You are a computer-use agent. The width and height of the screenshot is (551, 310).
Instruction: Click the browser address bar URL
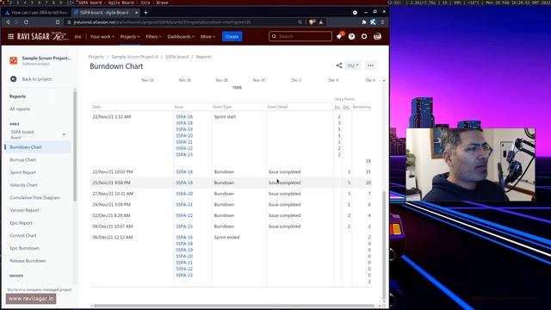[162, 22]
